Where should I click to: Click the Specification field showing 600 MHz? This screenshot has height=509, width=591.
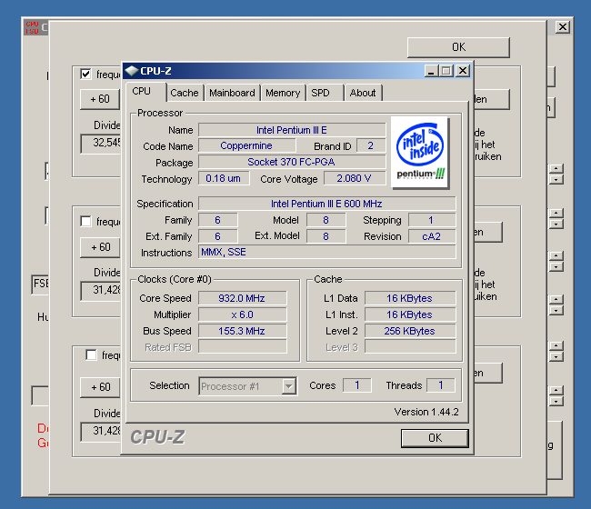click(326, 204)
